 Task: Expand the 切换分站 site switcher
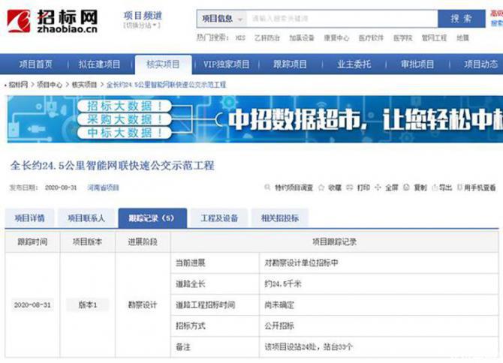(x=142, y=26)
